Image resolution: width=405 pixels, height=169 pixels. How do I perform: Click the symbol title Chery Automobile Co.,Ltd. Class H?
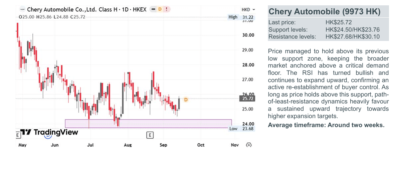point(73,10)
